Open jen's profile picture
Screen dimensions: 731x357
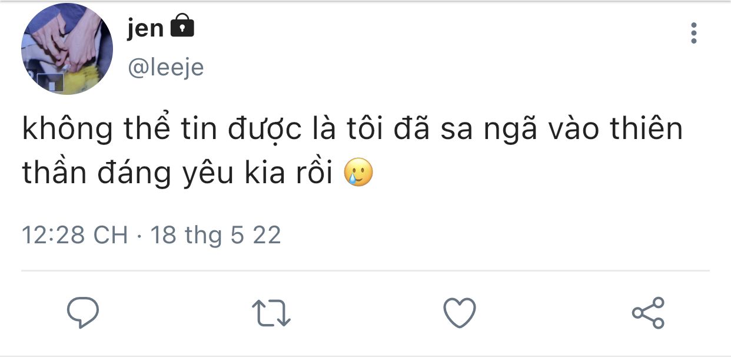click(x=67, y=48)
